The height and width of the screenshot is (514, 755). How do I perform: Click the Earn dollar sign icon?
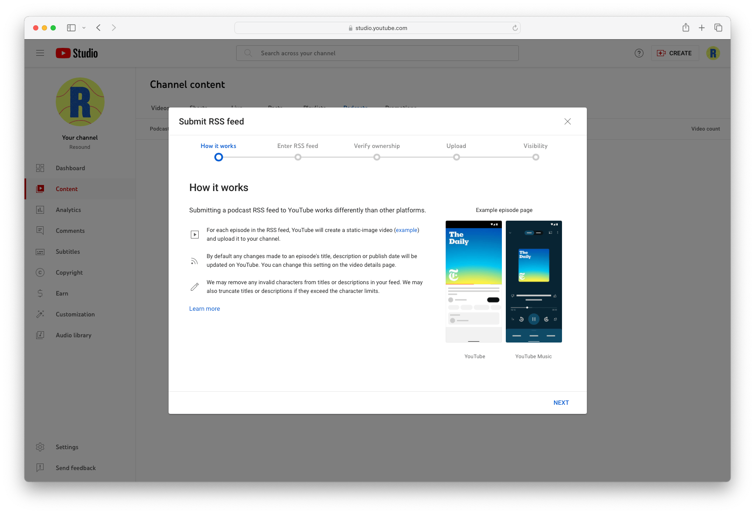click(40, 293)
